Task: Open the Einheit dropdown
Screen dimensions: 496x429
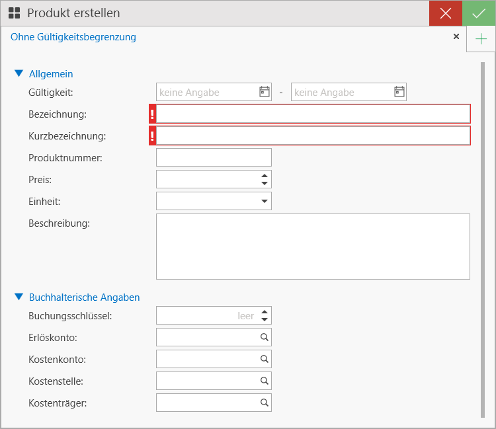Action: [265, 201]
